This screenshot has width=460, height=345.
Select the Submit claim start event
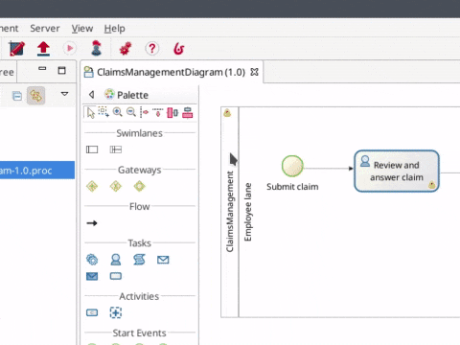tap(292, 166)
